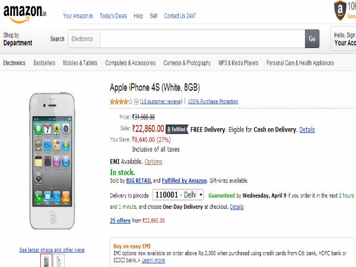Open the delivery pincode dropdown
The height and width of the screenshot is (267, 356).
coord(179,195)
